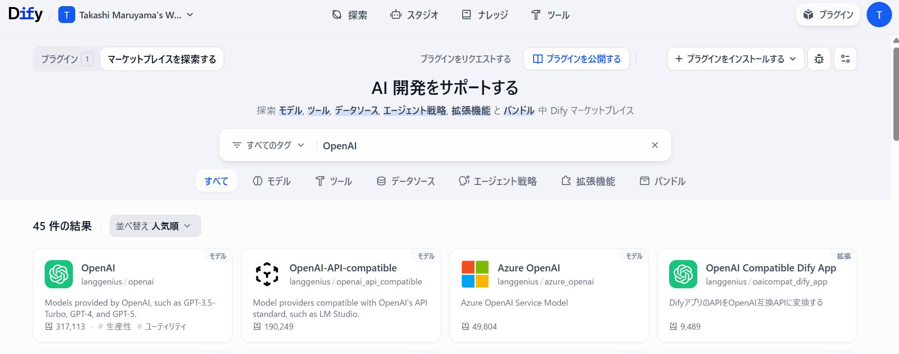The image size is (899, 354).
Task: Click the page vertical scrollbar
Action: [896, 94]
